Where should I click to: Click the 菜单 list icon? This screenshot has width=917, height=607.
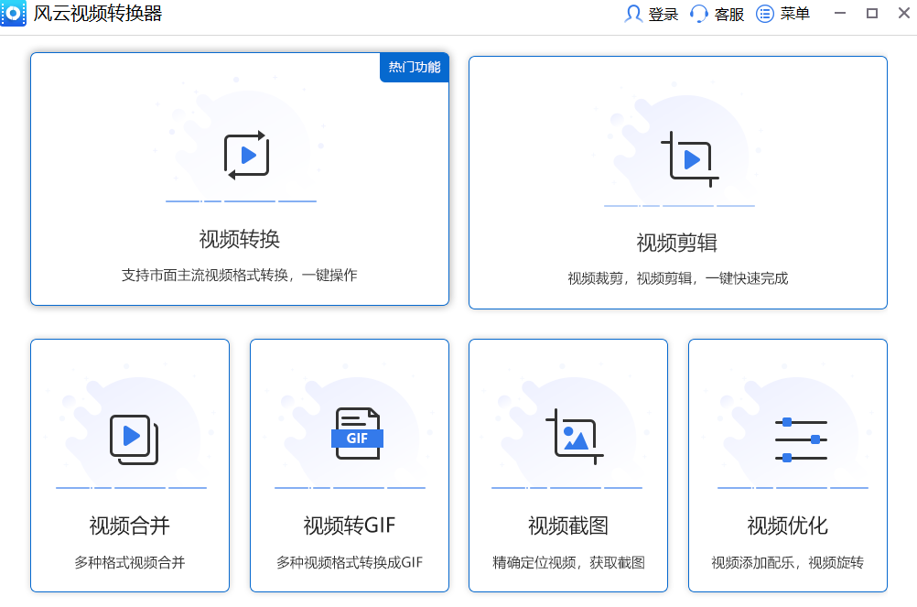click(x=765, y=14)
